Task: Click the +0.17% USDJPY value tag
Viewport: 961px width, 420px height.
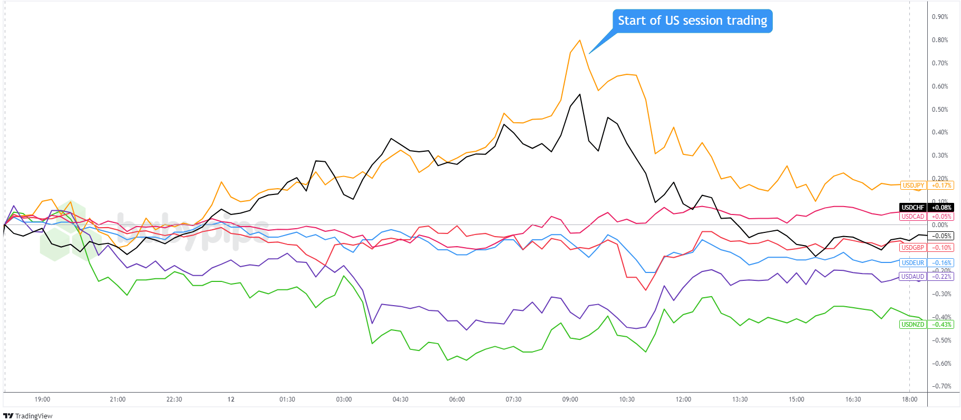Action: tap(941, 185)
